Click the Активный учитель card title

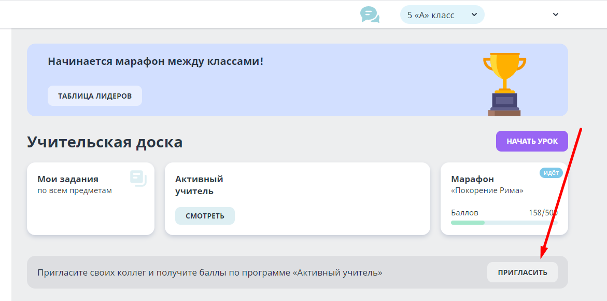pos(199,185)
